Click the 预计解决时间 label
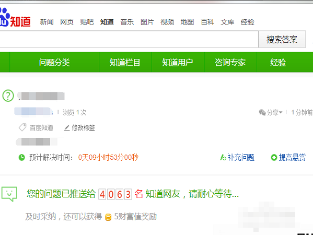The height and width of the screenshot is (235, 313). pyautogui.click(x=51, y=157)
